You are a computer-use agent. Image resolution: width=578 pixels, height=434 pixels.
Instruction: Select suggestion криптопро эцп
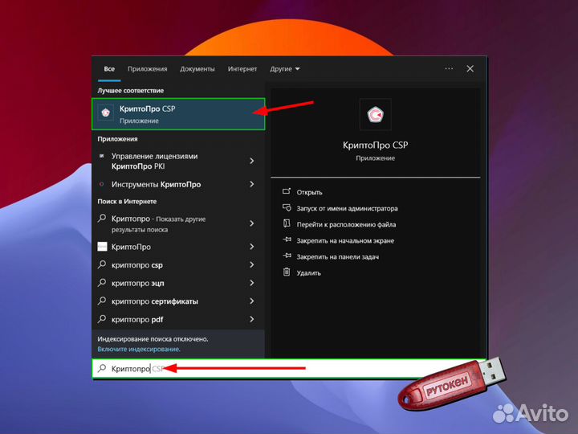(178, 283)
